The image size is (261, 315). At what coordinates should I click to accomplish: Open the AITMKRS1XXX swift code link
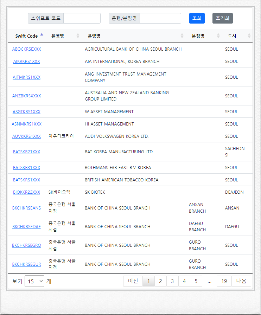pyautogui.click(x=26, y=77)
